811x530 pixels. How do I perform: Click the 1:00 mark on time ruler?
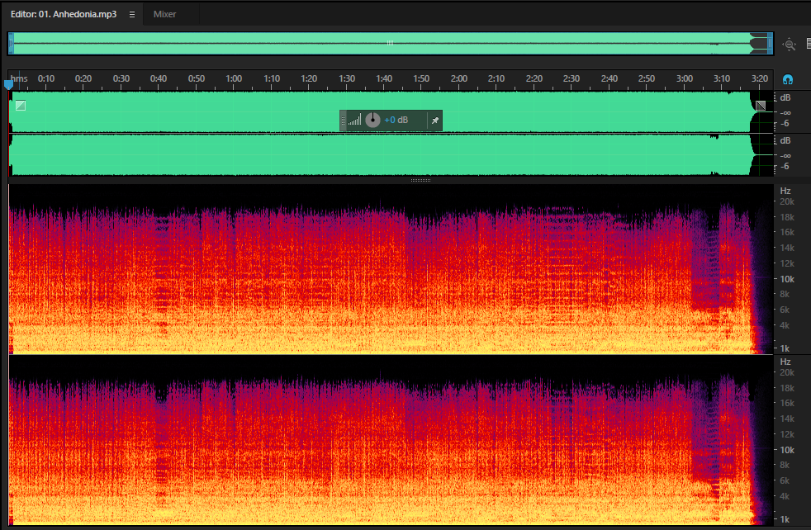(234, 78)
